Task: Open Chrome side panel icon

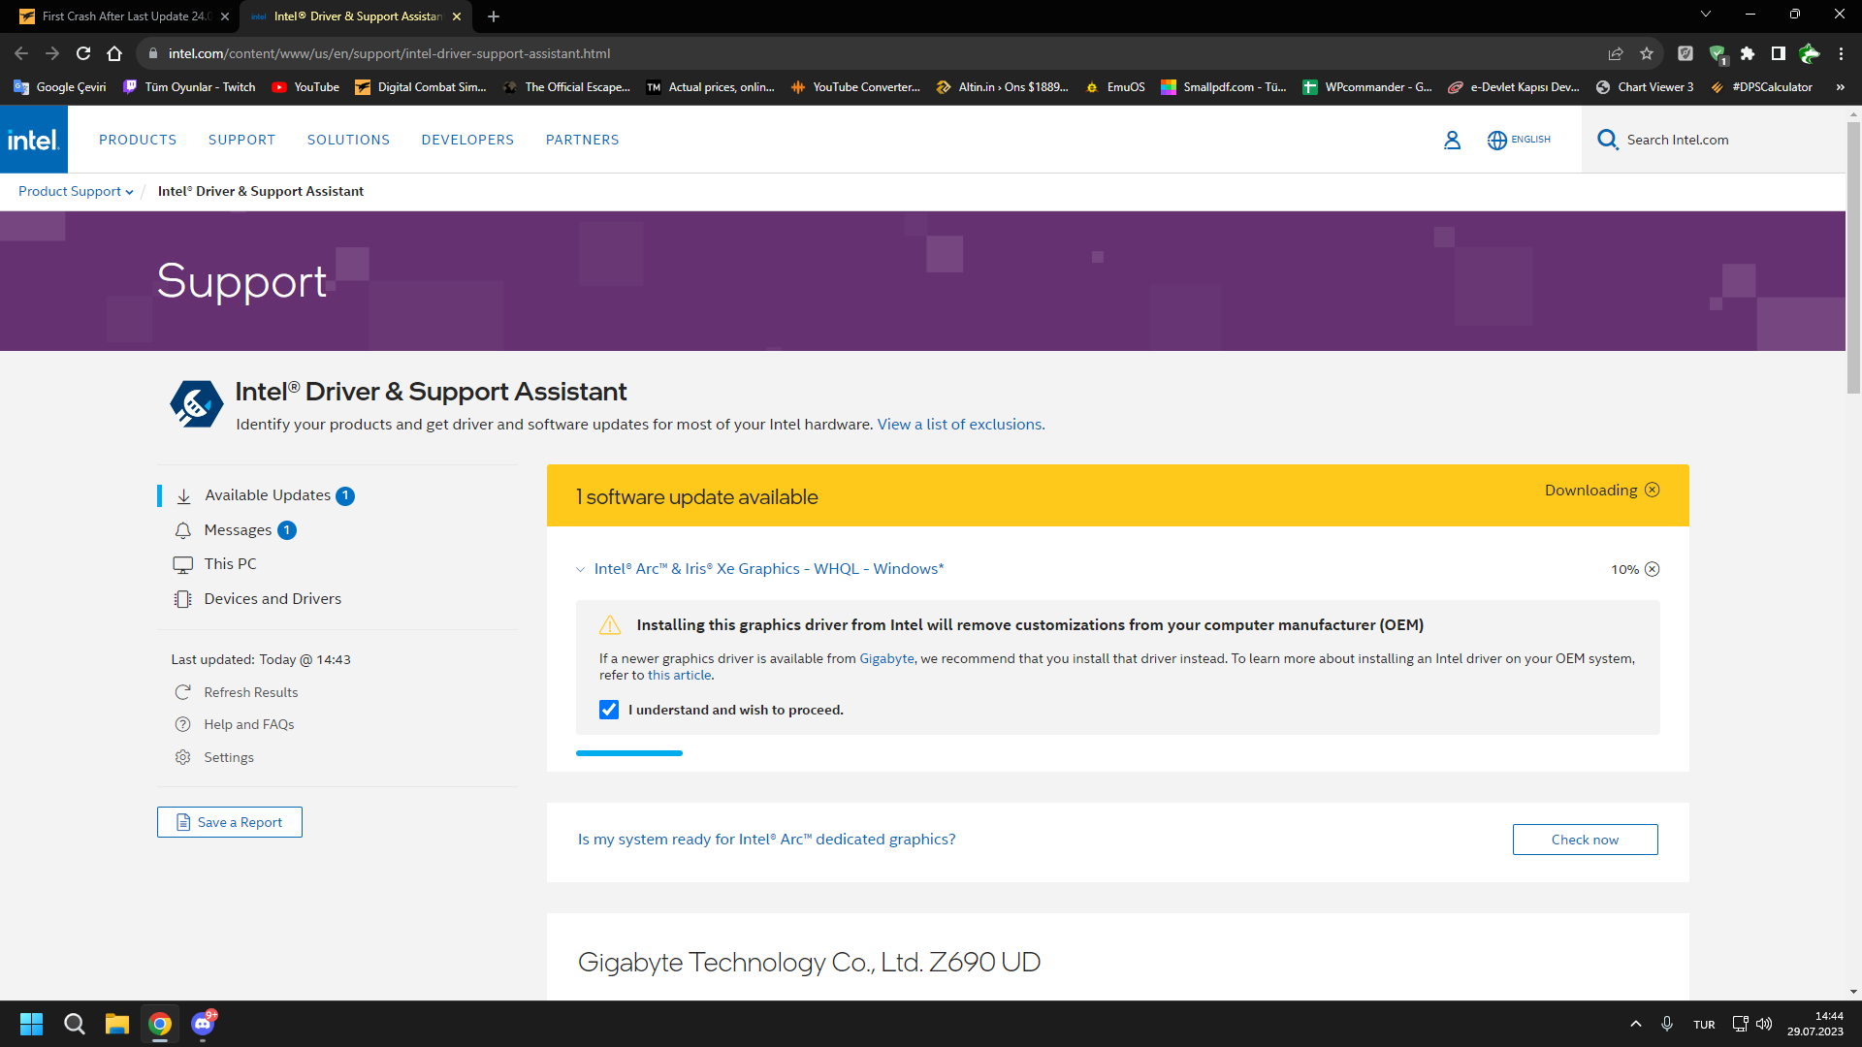Action: coord(1779,53)
